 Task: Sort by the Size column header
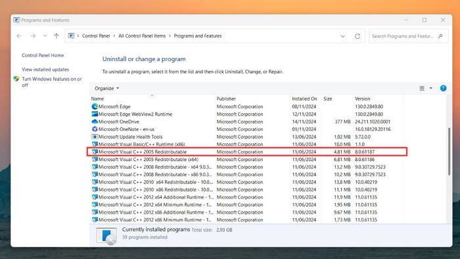(x=328, y=99)
